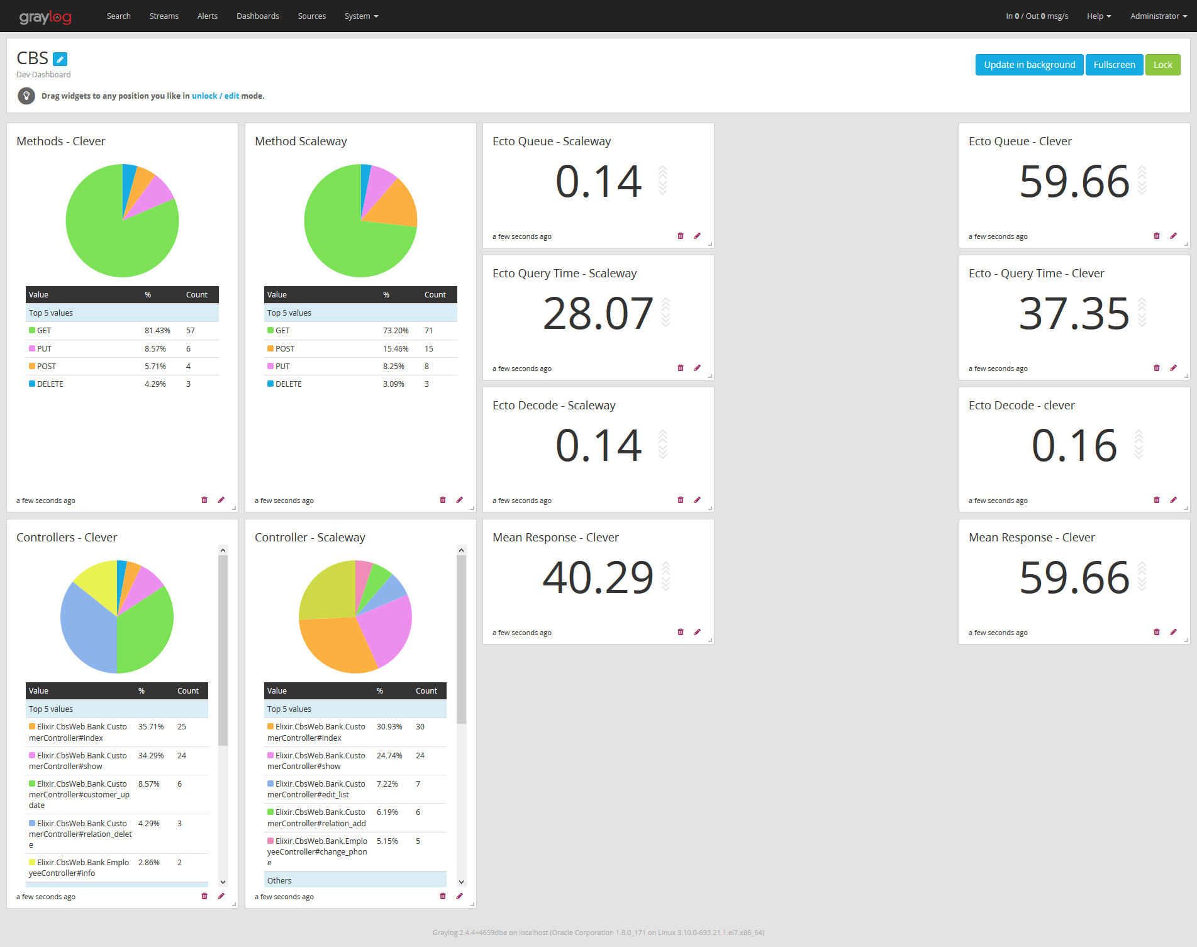Open the Dashboards menu item
The width and height of the screenshot is (1197, 947).
coord(258,16)
